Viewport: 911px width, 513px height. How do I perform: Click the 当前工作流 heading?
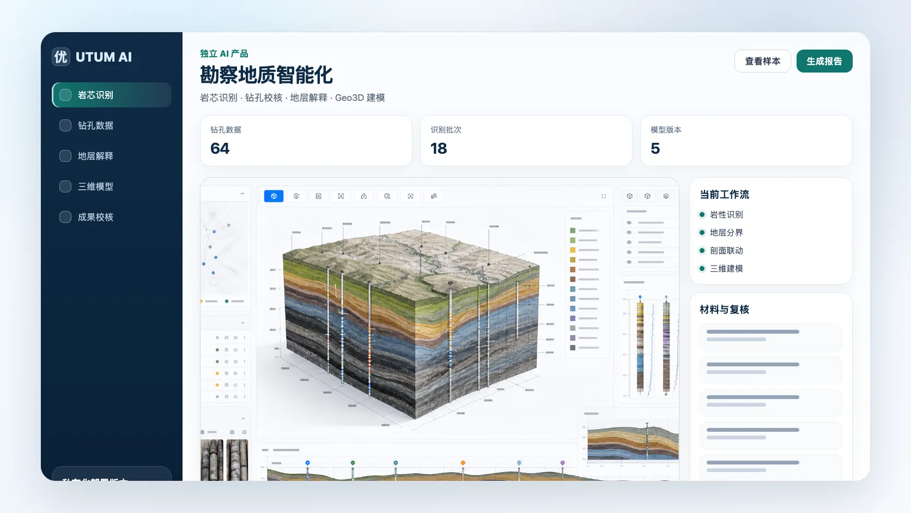(724, 195)
